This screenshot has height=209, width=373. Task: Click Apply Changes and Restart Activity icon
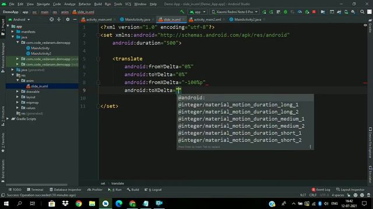click(271, 12)
